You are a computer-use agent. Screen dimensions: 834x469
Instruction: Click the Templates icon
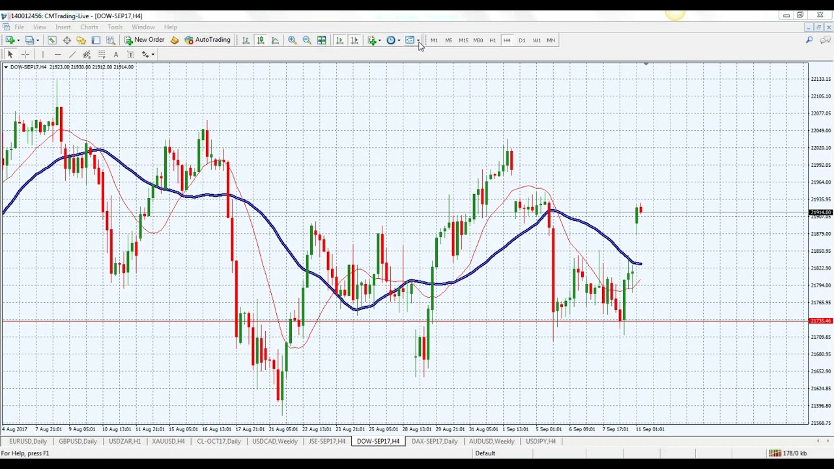pos(410,40)
